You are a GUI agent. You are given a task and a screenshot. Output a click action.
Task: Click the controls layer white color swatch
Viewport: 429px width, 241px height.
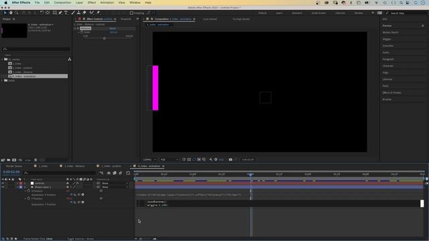(x=32, y=183)
